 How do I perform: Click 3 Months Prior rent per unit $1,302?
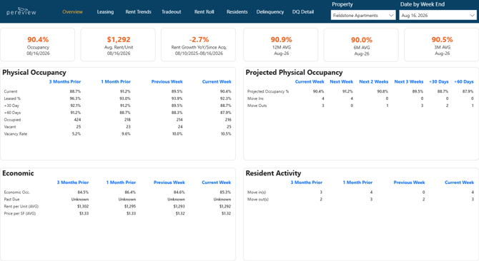point(83,206)
